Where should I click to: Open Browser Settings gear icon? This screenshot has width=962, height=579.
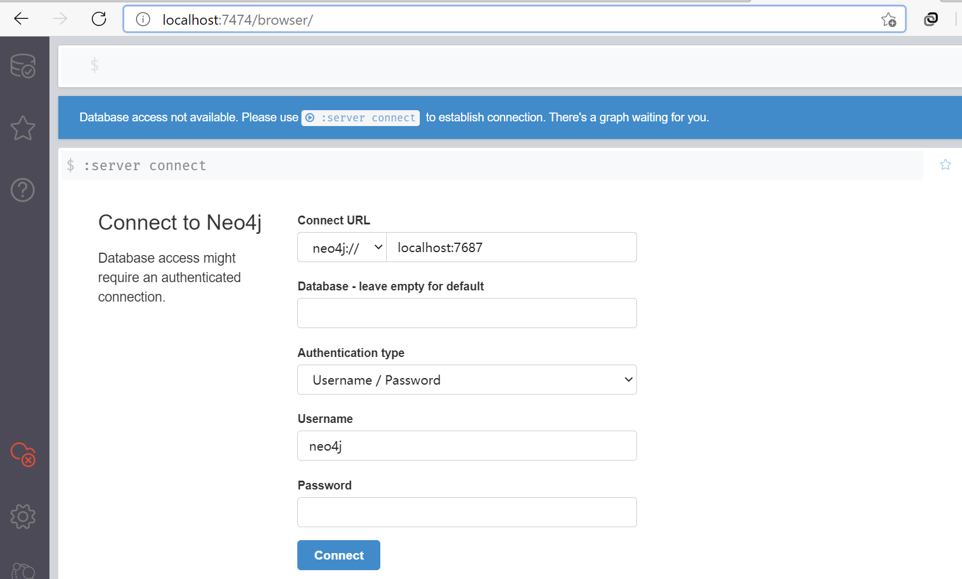click(23, 517)
